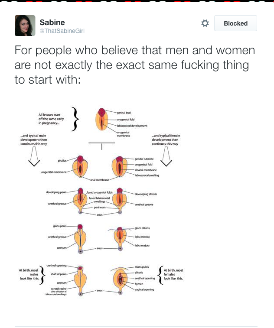Image resolution: width=274 pixels, height=328 pixels.
Task: Click the curly brace beside female birth caption
Action: pos(161,275)
